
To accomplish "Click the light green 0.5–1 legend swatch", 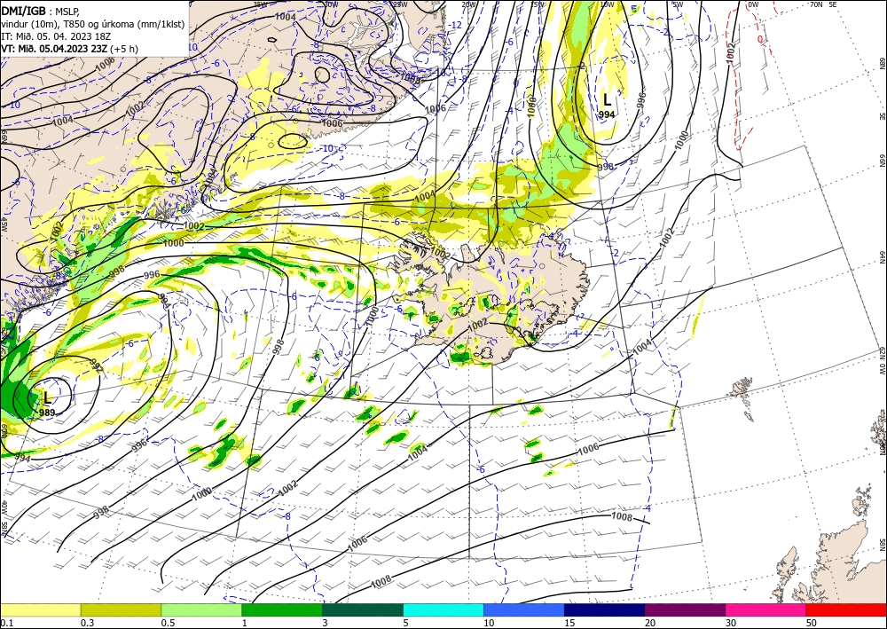I will (201, 609).
